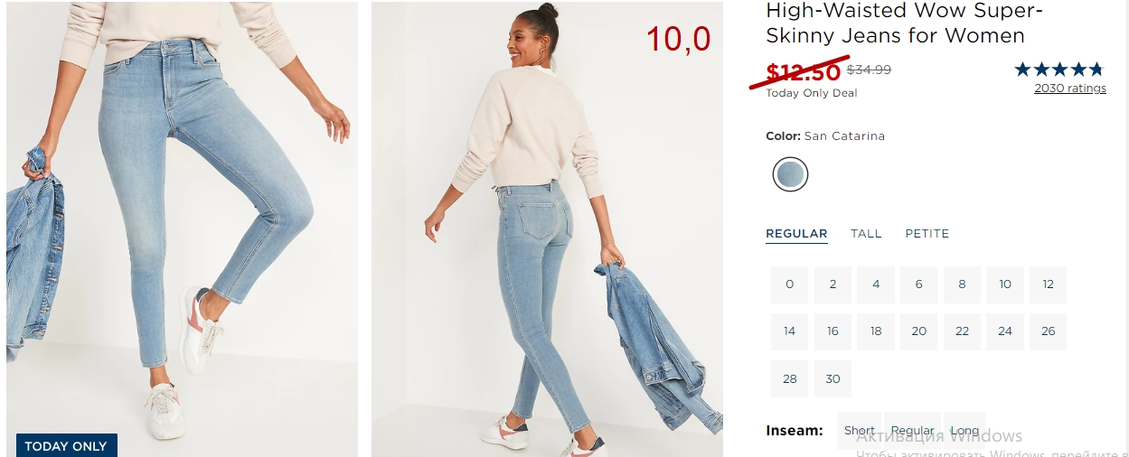Pick size 26
1129x457 pixels.
click(x=1049, y=331)
